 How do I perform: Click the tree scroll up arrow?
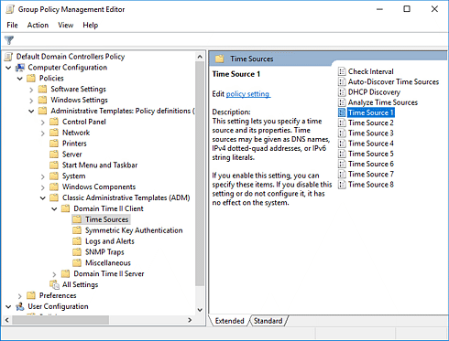click(x=200, y=57)
